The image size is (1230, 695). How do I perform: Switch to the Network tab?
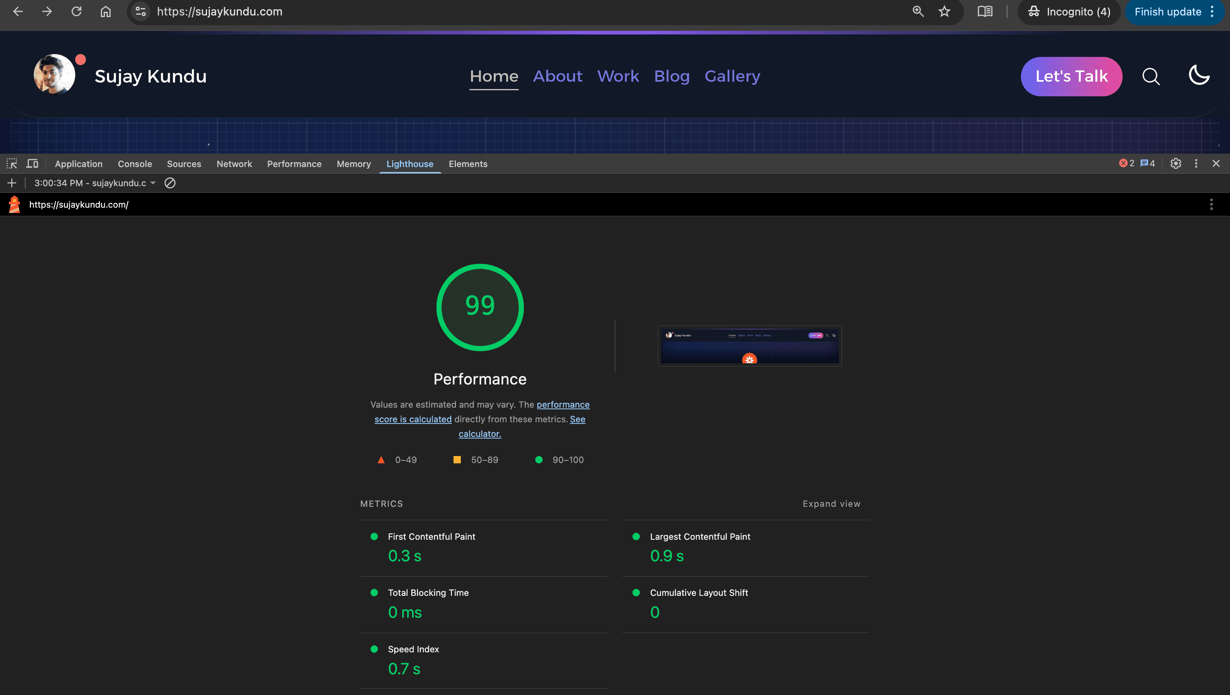coord(234,164)
